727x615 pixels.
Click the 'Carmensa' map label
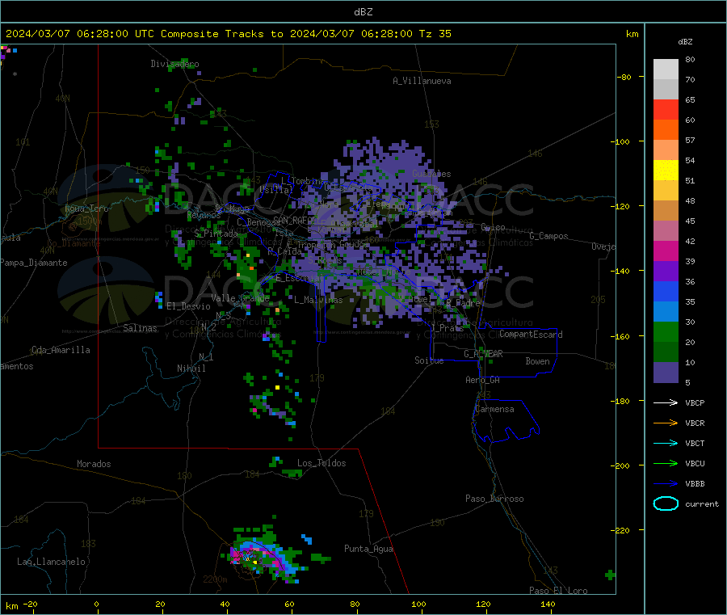point(494,409)
